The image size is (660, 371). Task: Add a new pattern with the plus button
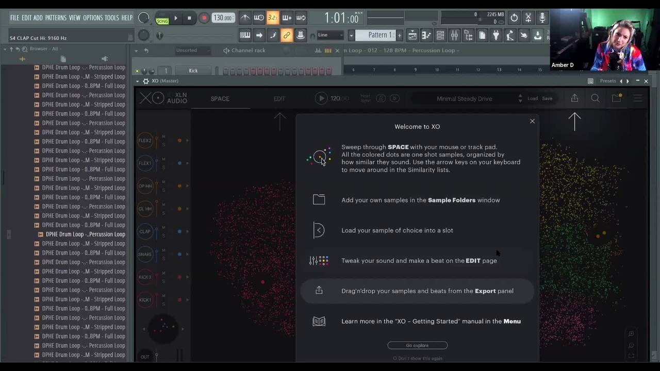399,35
